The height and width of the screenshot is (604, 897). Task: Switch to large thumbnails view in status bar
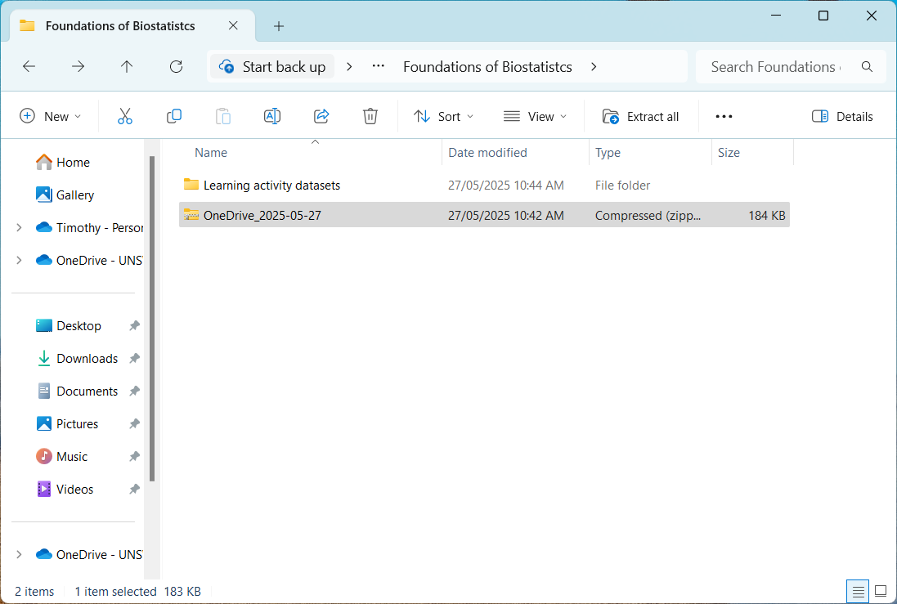pos(880,591)
